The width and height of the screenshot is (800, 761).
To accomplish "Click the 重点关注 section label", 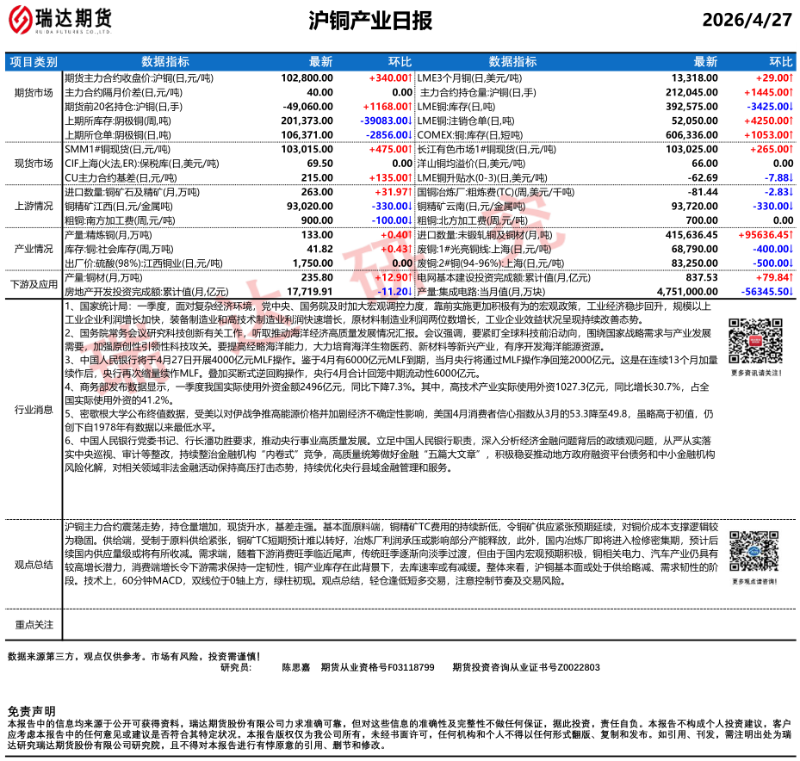I will pyautogui.click(x=34, y=625).
